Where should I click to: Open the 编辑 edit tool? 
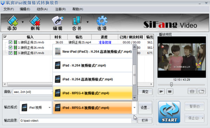[58, 23]
